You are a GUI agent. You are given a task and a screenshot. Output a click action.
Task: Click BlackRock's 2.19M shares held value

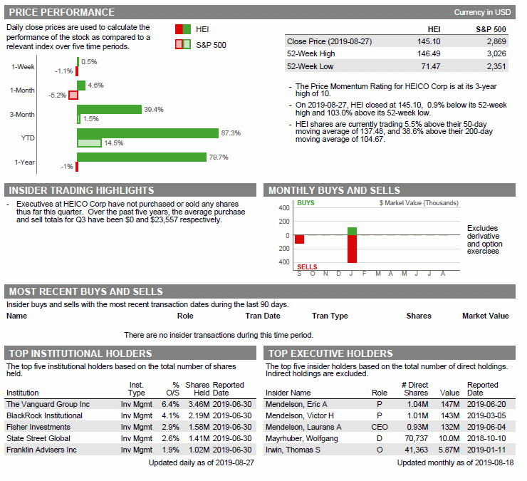pos(199,416)
